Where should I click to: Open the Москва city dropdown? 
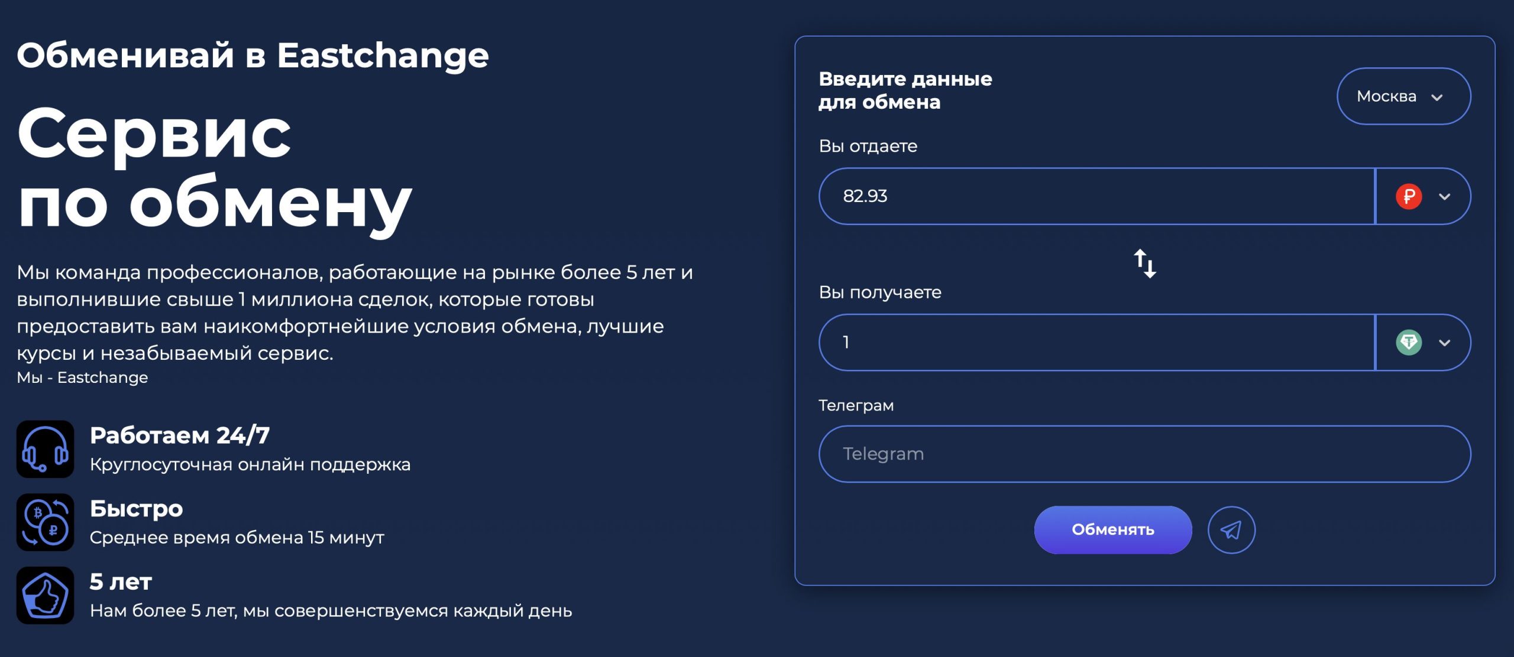point(1403,96)
